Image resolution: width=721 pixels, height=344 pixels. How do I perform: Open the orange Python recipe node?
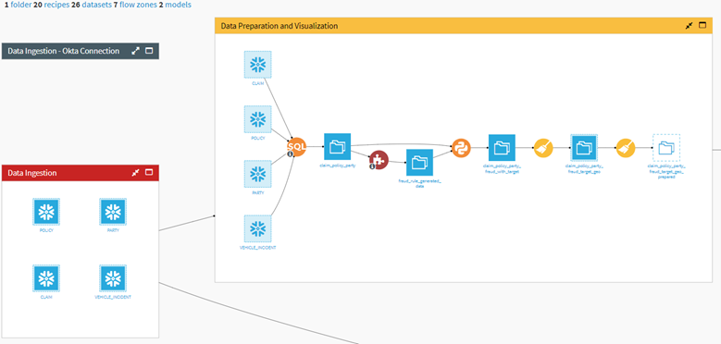click(461, 148)
